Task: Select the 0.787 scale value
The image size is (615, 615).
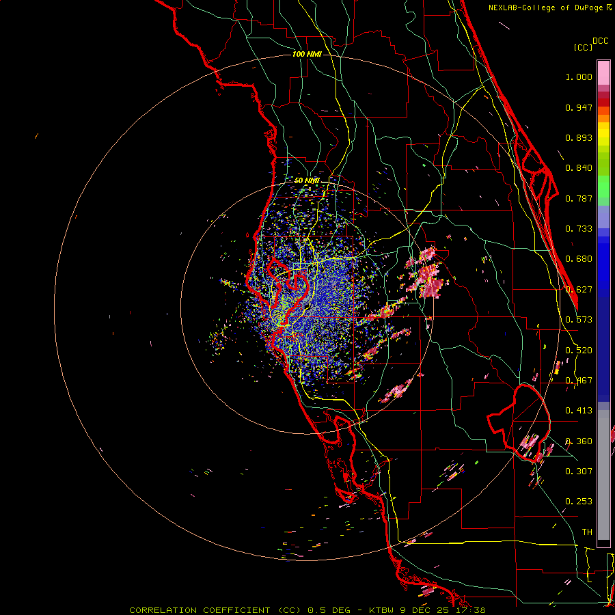Action: click(579, 198)
